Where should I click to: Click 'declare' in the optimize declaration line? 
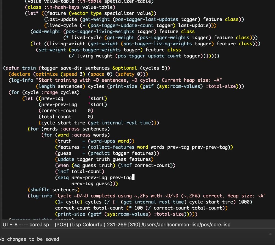(x=21, y=74)
